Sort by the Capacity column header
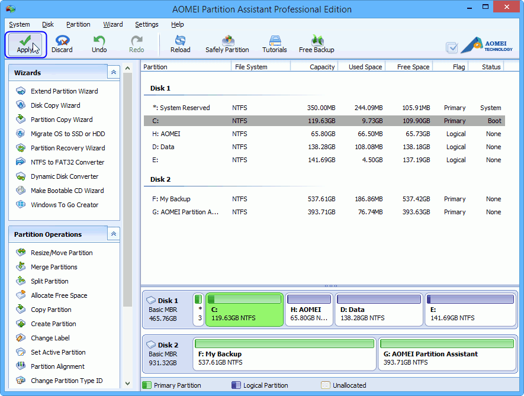The height and width of the screenshot is (396, 524). point(314,67)
